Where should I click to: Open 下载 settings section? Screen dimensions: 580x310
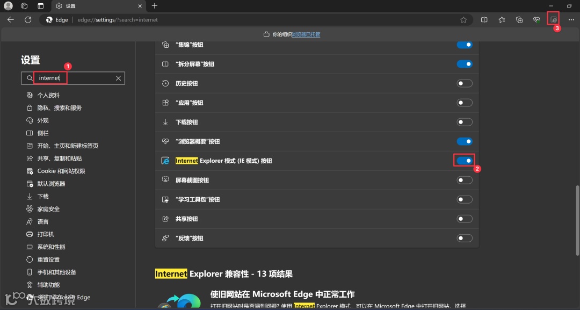click(43, 196)
